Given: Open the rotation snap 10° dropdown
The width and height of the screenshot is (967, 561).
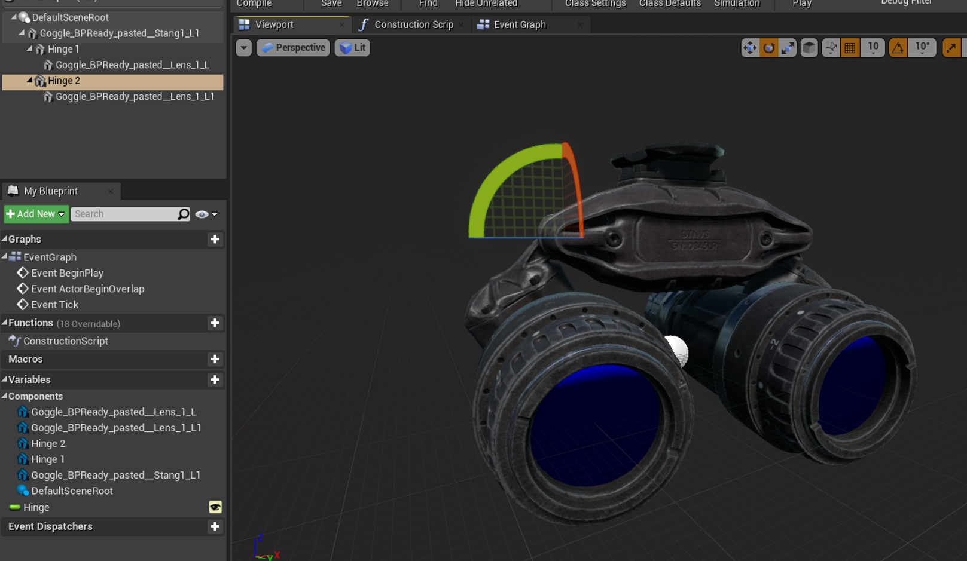Looking at the screenshot, I should (922, 48).
